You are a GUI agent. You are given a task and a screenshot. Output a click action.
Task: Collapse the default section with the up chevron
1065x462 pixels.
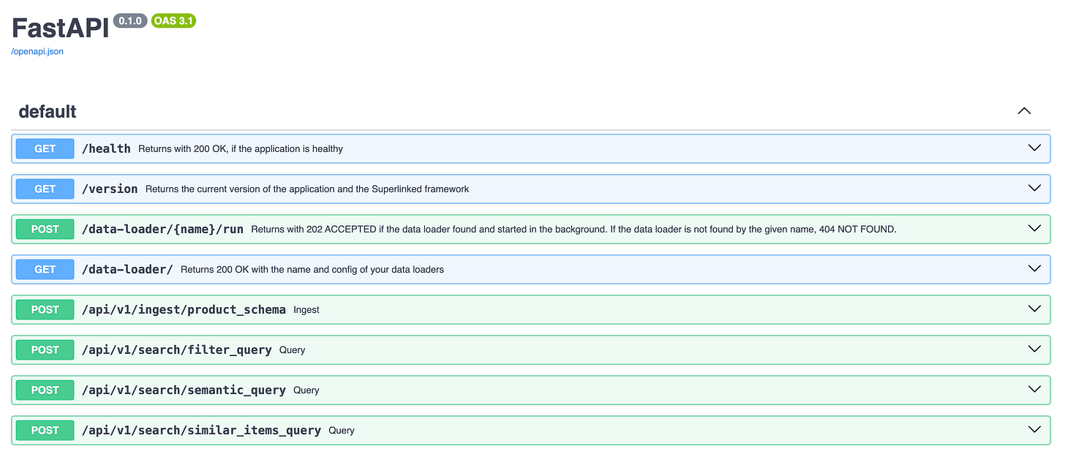[1024, 111]
